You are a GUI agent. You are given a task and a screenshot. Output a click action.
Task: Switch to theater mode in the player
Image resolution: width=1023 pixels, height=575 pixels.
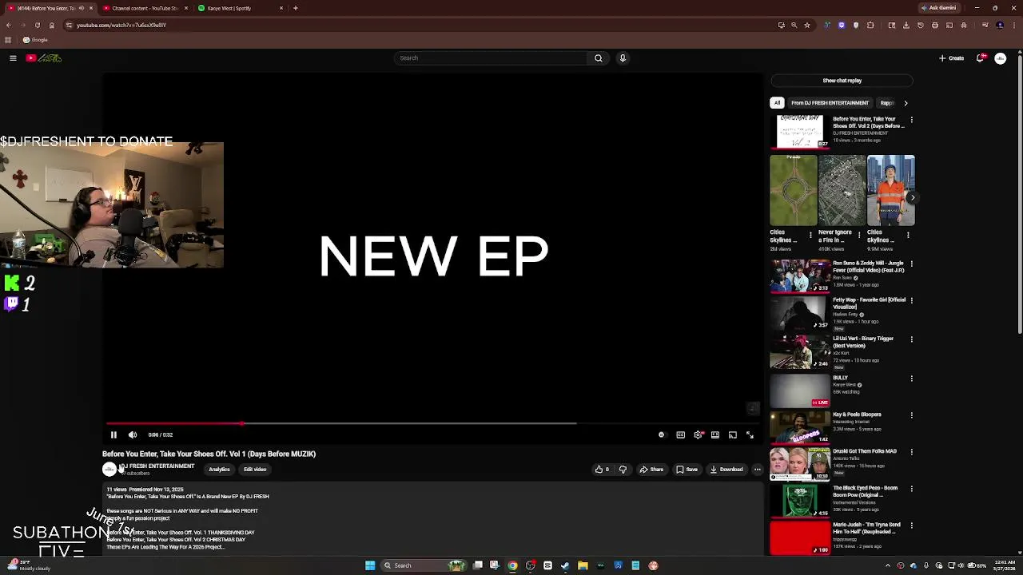pos(715,435)
